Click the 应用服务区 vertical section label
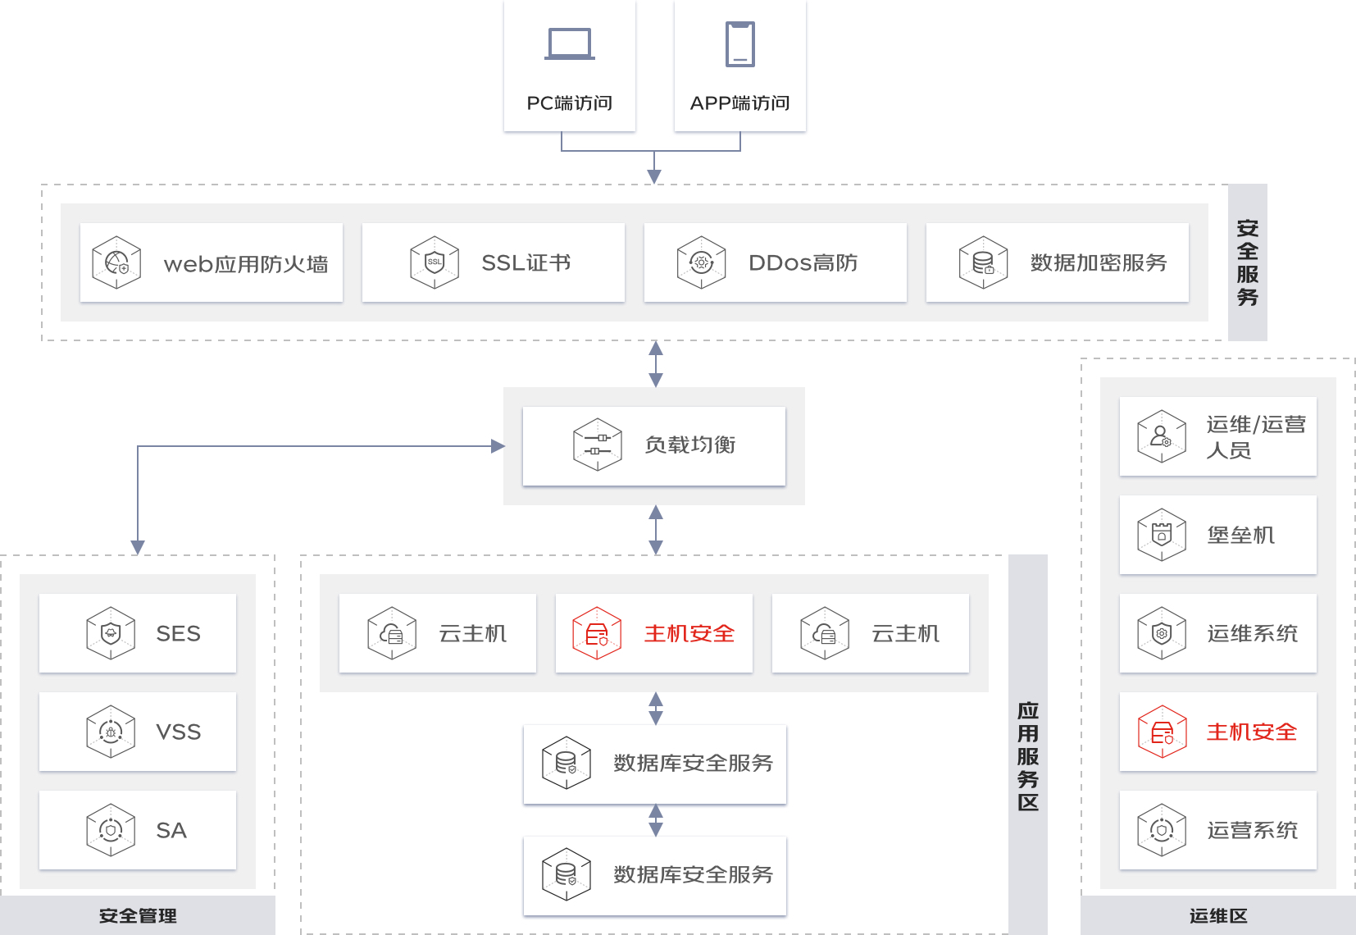 [1028, 756]
